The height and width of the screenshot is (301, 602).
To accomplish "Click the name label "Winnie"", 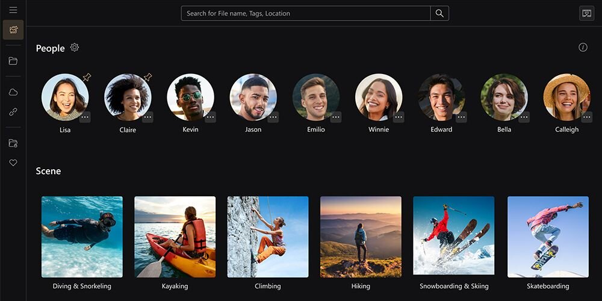I will [x=379, y=129].
